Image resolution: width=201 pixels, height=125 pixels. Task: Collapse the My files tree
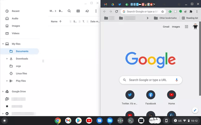[3, 44]
